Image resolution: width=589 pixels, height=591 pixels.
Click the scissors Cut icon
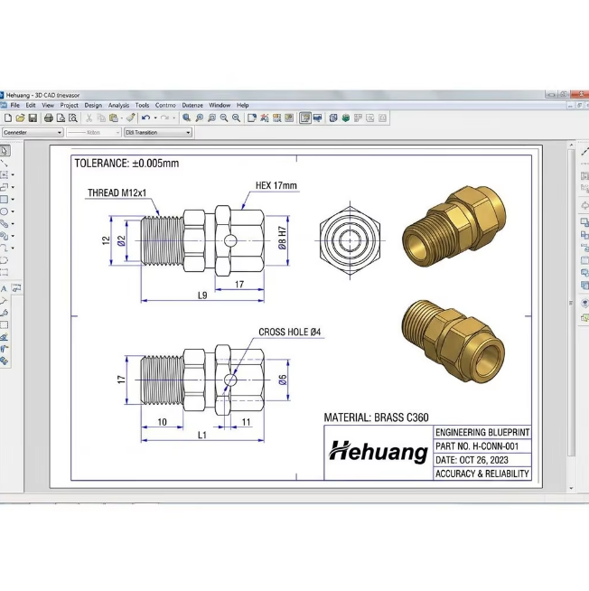tap(89, 118)
